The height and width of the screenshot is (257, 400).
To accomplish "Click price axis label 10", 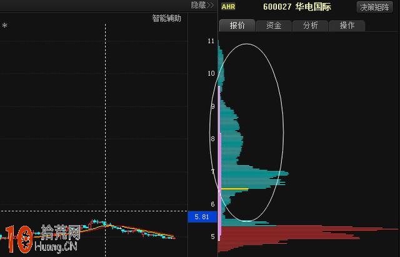I will [x=211, y=74].
